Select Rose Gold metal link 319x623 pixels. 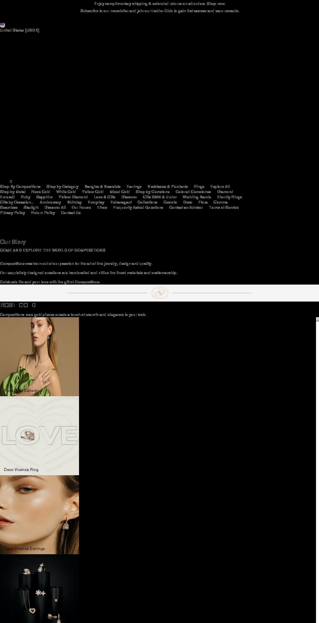41,192
